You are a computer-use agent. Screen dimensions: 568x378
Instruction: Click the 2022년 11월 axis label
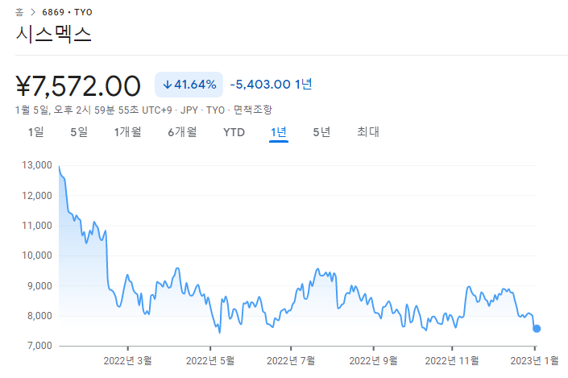(x=452, y=361)
